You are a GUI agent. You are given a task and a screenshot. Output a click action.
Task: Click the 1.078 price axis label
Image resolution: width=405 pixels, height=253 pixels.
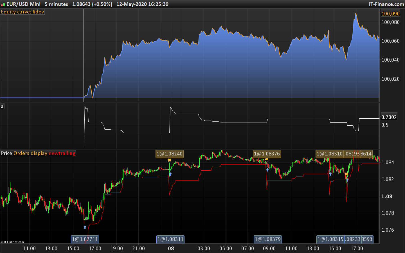(388, 213)
